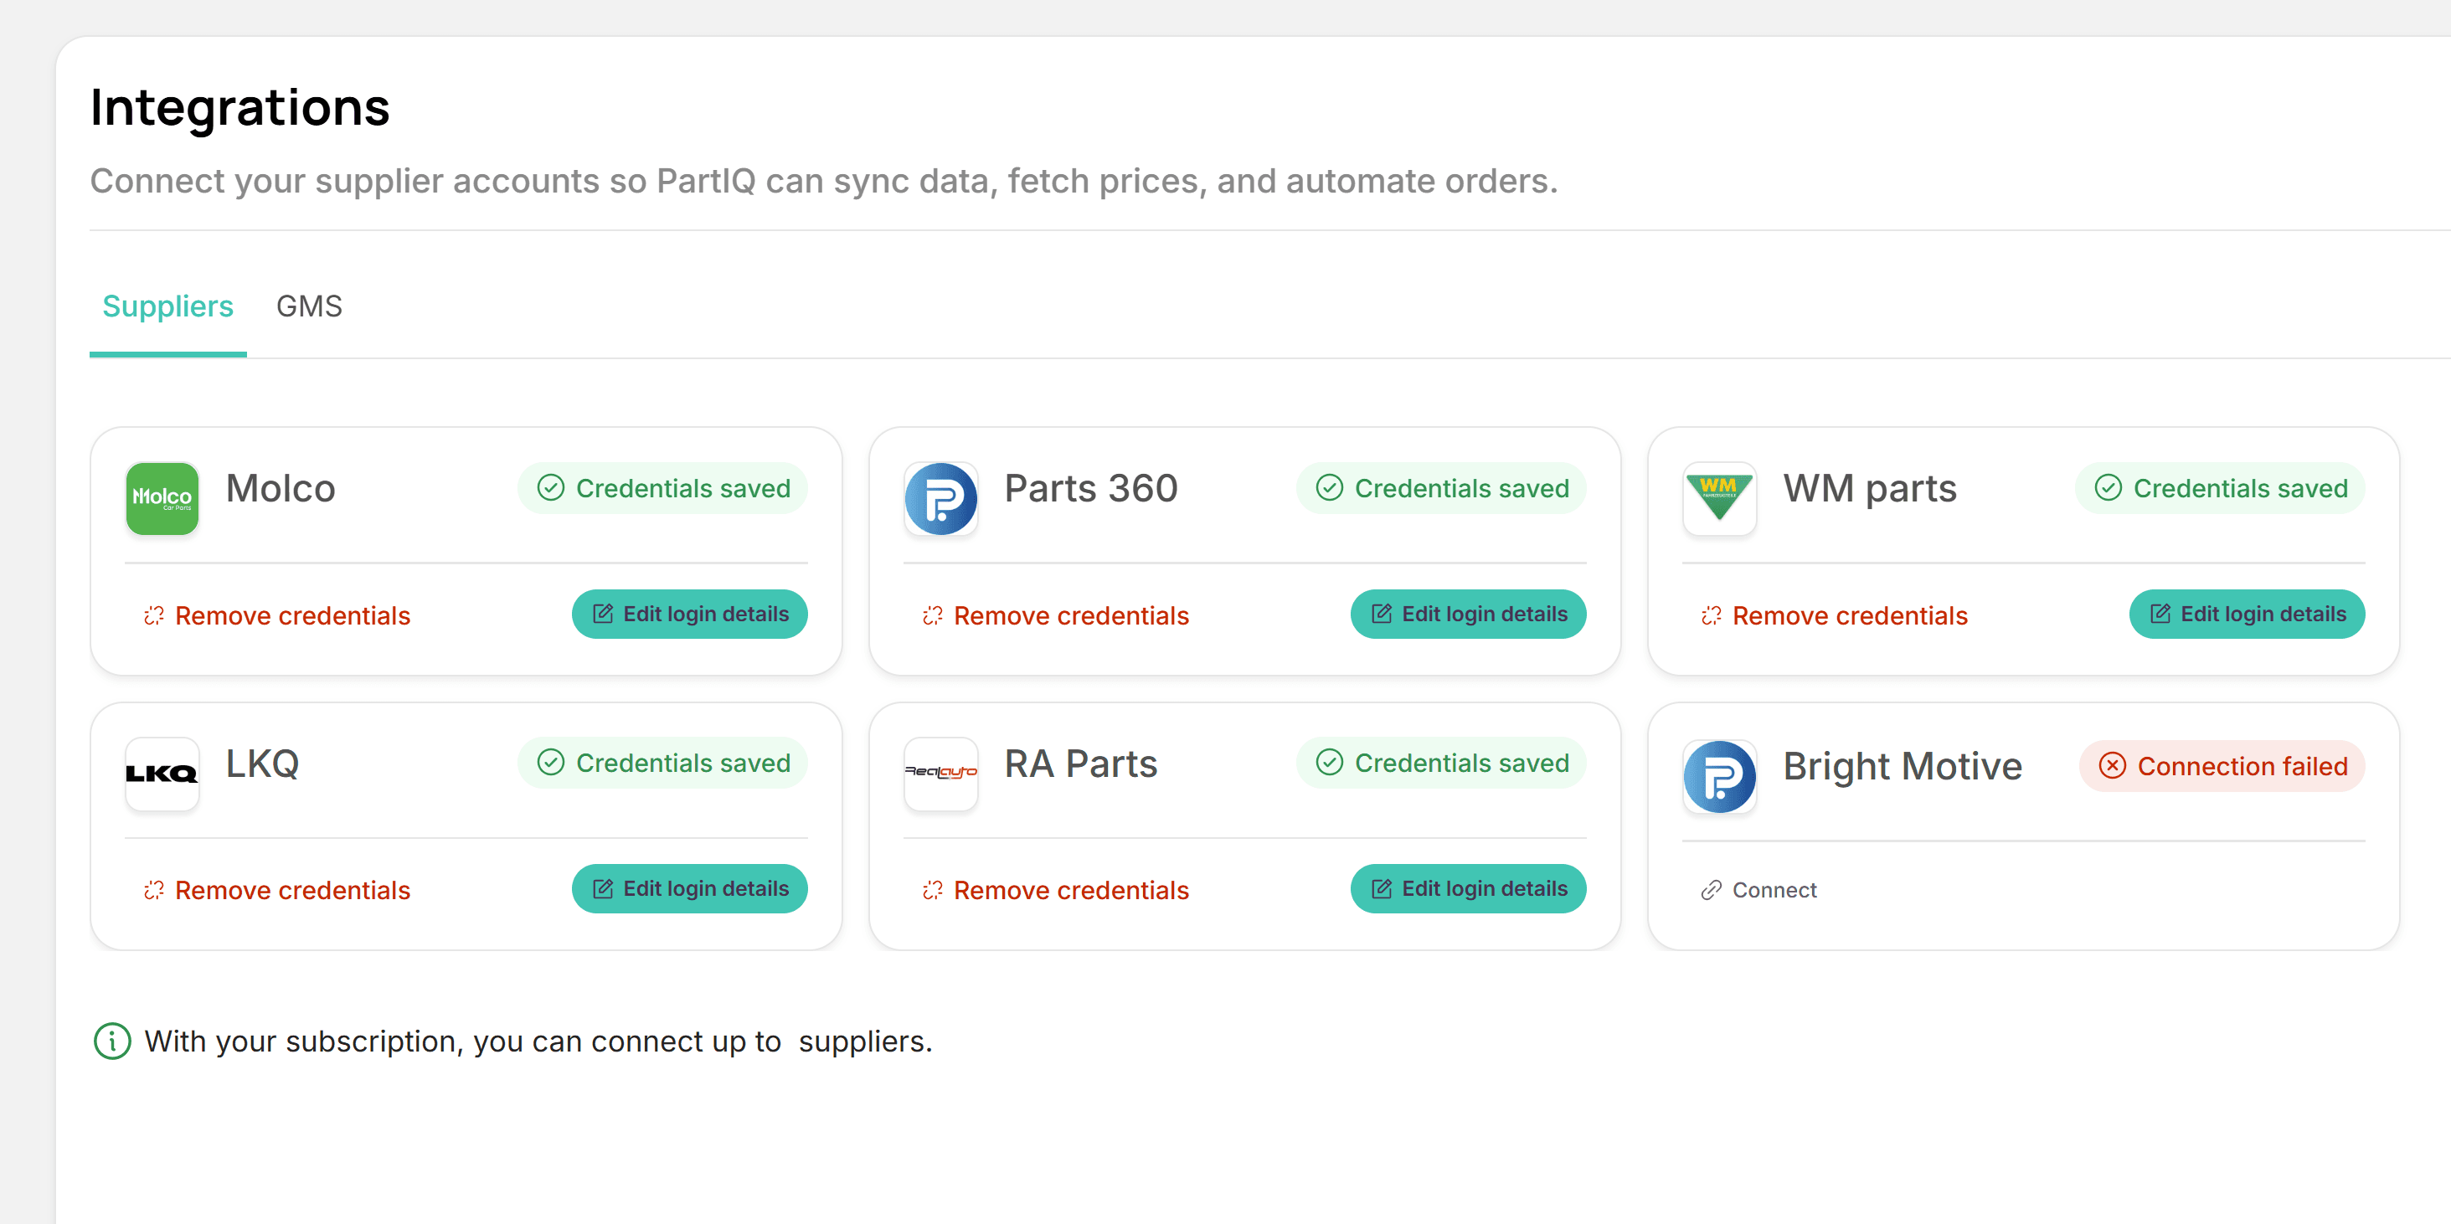Image resolution: width=2451 pixels, height=1224 pixels.
Task: Click the WM parts supplier name
Action: [1869, 489]
